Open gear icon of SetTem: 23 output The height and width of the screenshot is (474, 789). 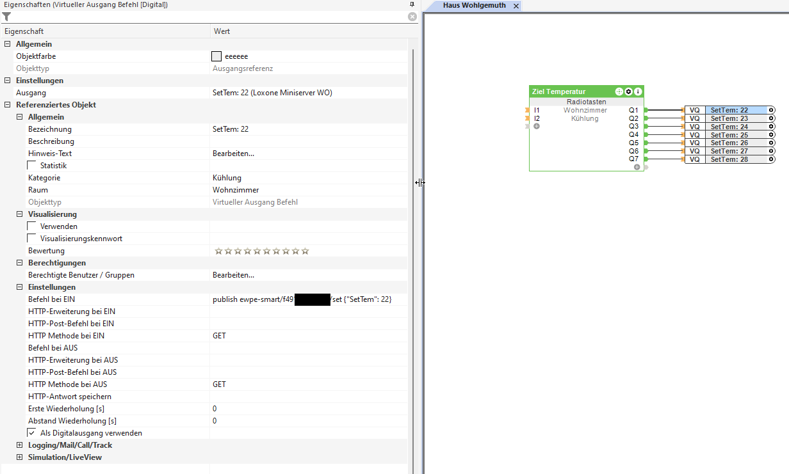[x=771, y=118]
